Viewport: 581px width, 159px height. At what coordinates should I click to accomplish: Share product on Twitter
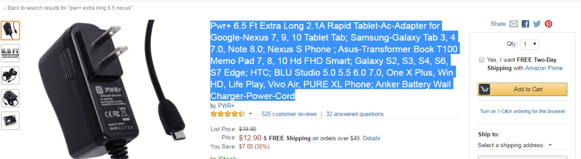coord(537,24)
